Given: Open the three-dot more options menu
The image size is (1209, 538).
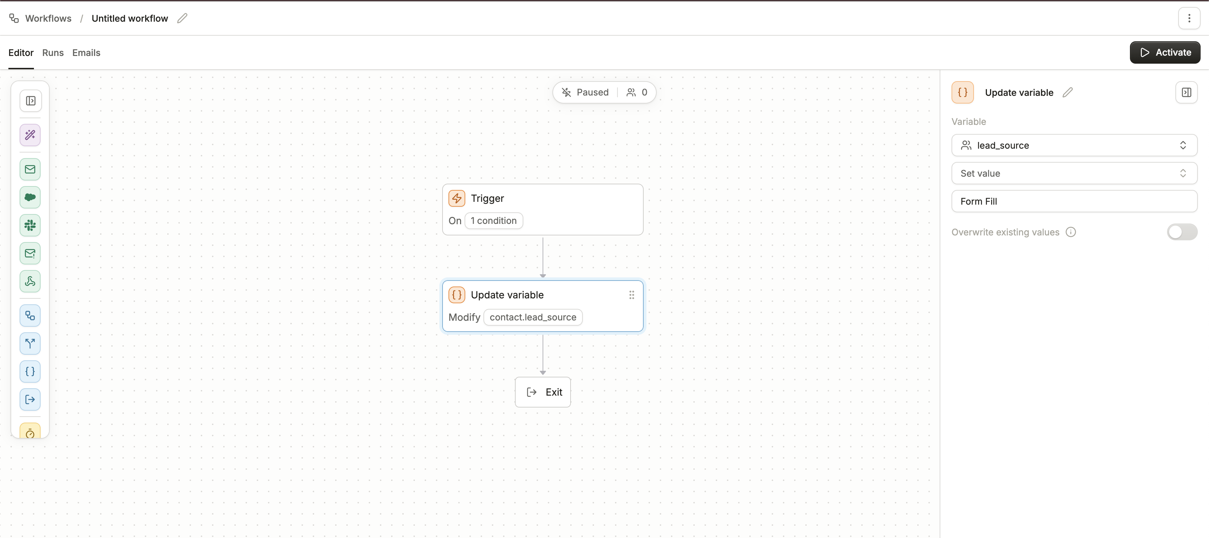Looking at the screenshot, I should click(1189, 18).
